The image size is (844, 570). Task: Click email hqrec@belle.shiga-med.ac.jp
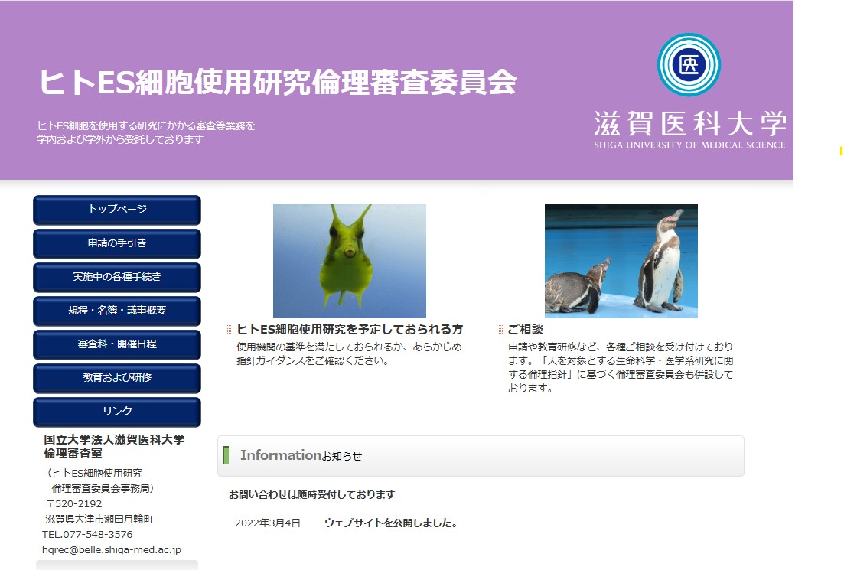point(112,549)
